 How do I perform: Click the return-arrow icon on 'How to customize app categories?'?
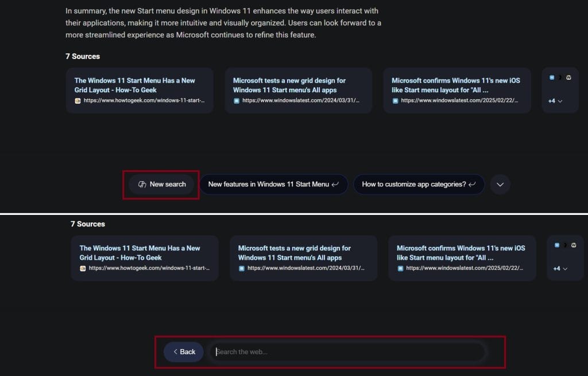click(x=472, y=185)
